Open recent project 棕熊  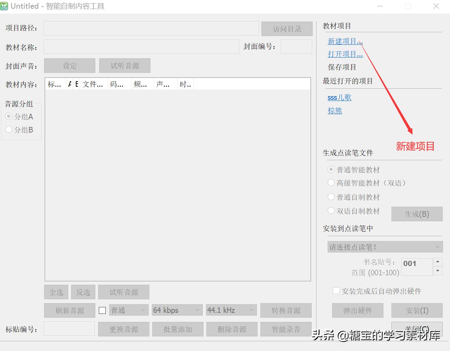[335, 110]
